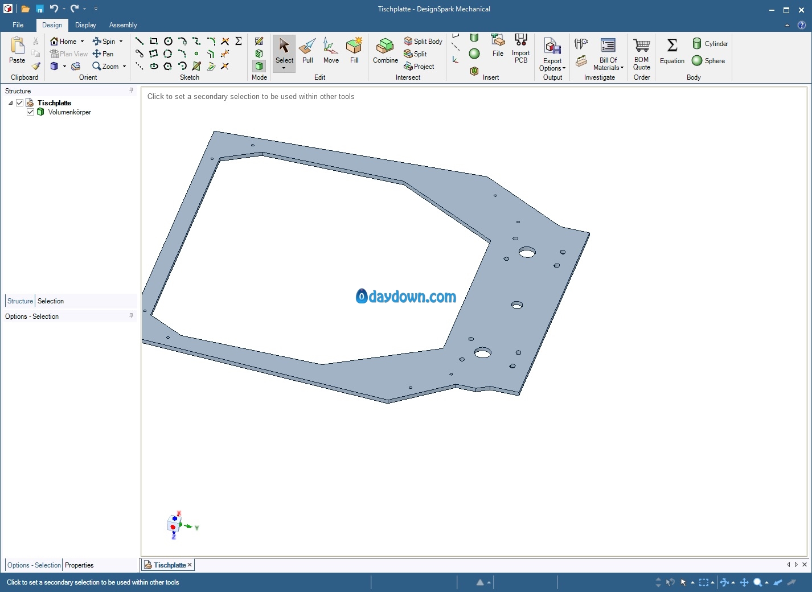Use the Project tool in Intersect

pyautogui.click(x=419, y=66)
